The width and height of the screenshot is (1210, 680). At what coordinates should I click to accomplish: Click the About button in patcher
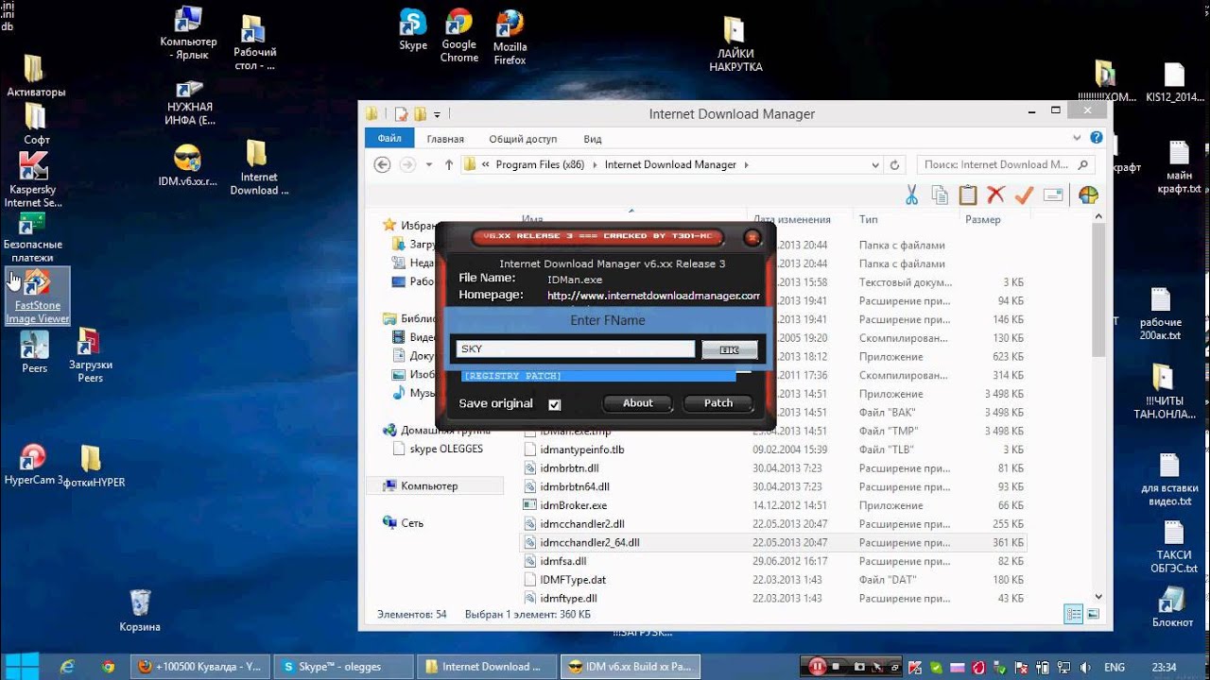pos(638,403)
